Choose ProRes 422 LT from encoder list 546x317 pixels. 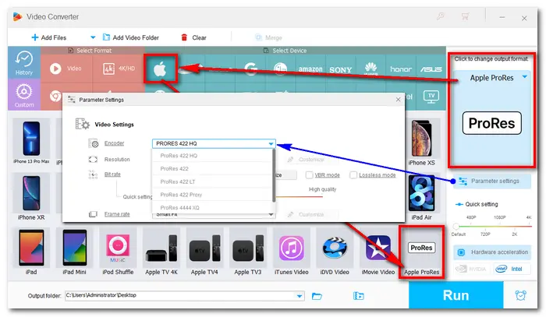[x=212, y=181]
